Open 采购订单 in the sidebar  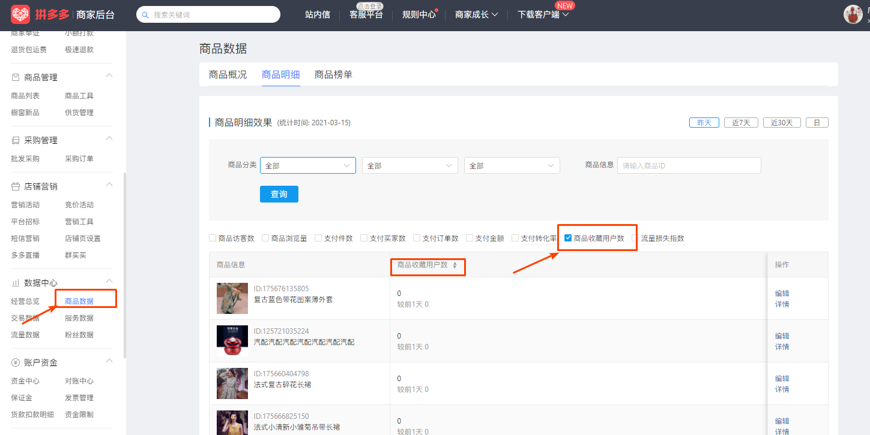(x=79, y=159)
